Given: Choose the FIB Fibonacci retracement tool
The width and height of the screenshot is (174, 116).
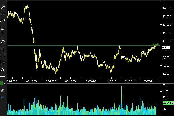Looking at the screenshot, I should point(3,28).
